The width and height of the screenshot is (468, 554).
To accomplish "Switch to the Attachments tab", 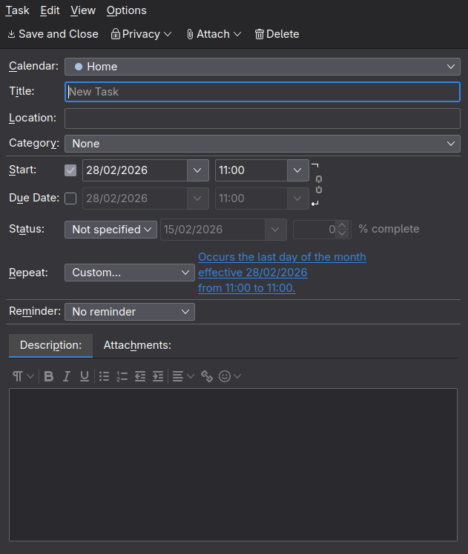I will click(x=137, y=345).
